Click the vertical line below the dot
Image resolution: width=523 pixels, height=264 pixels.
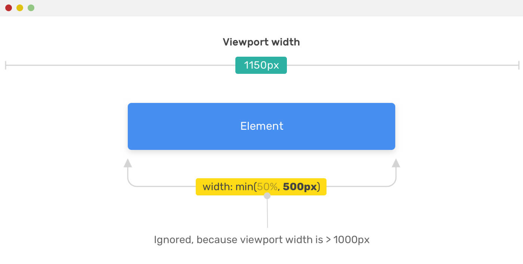click(267, 213)
